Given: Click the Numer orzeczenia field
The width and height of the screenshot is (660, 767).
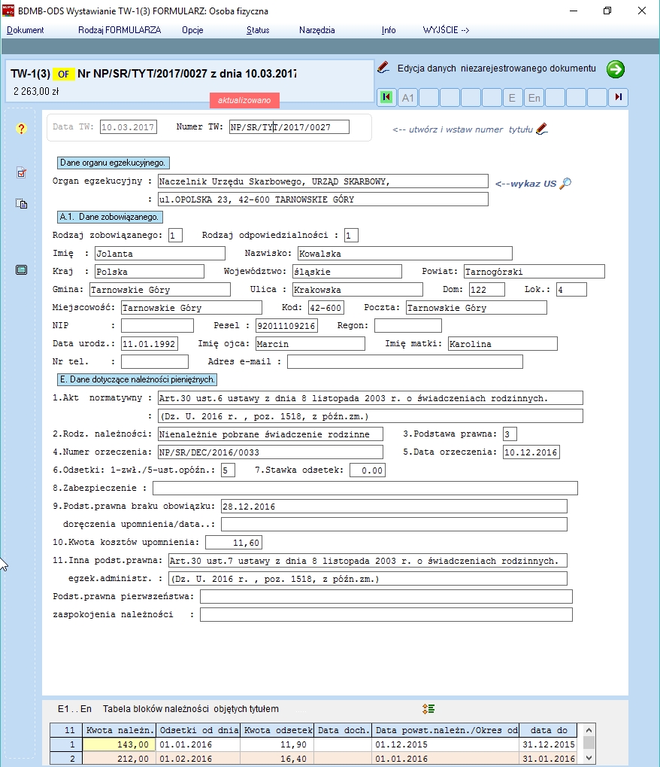Looking at the screenshot, I should (271, 452).
